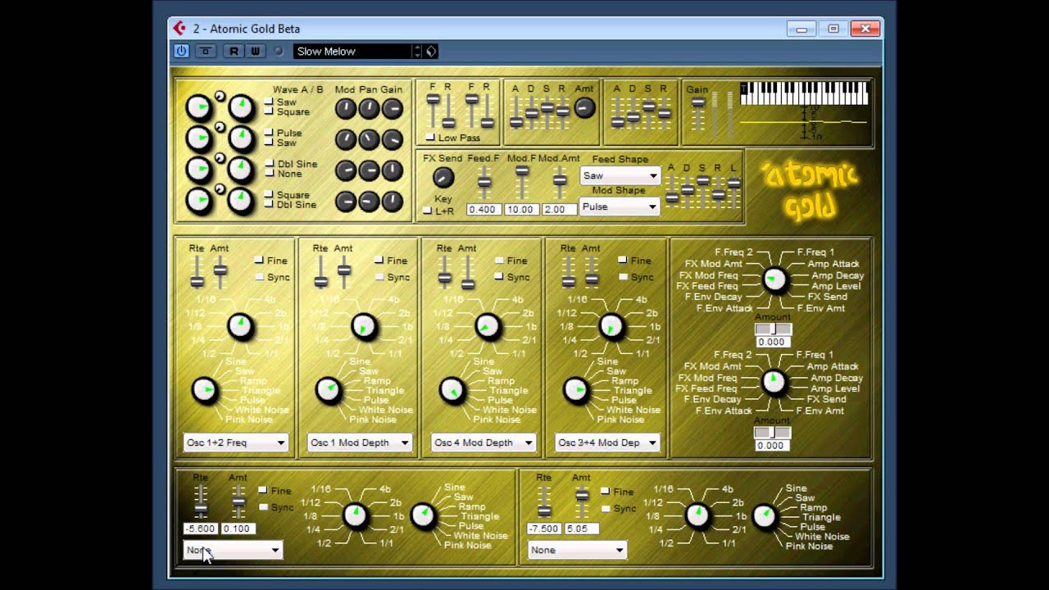Viewport: 1049px width, 590px height.
Task: Turn the Pan knob in the Dbl Sine/None row
Action: pos(369,170)
